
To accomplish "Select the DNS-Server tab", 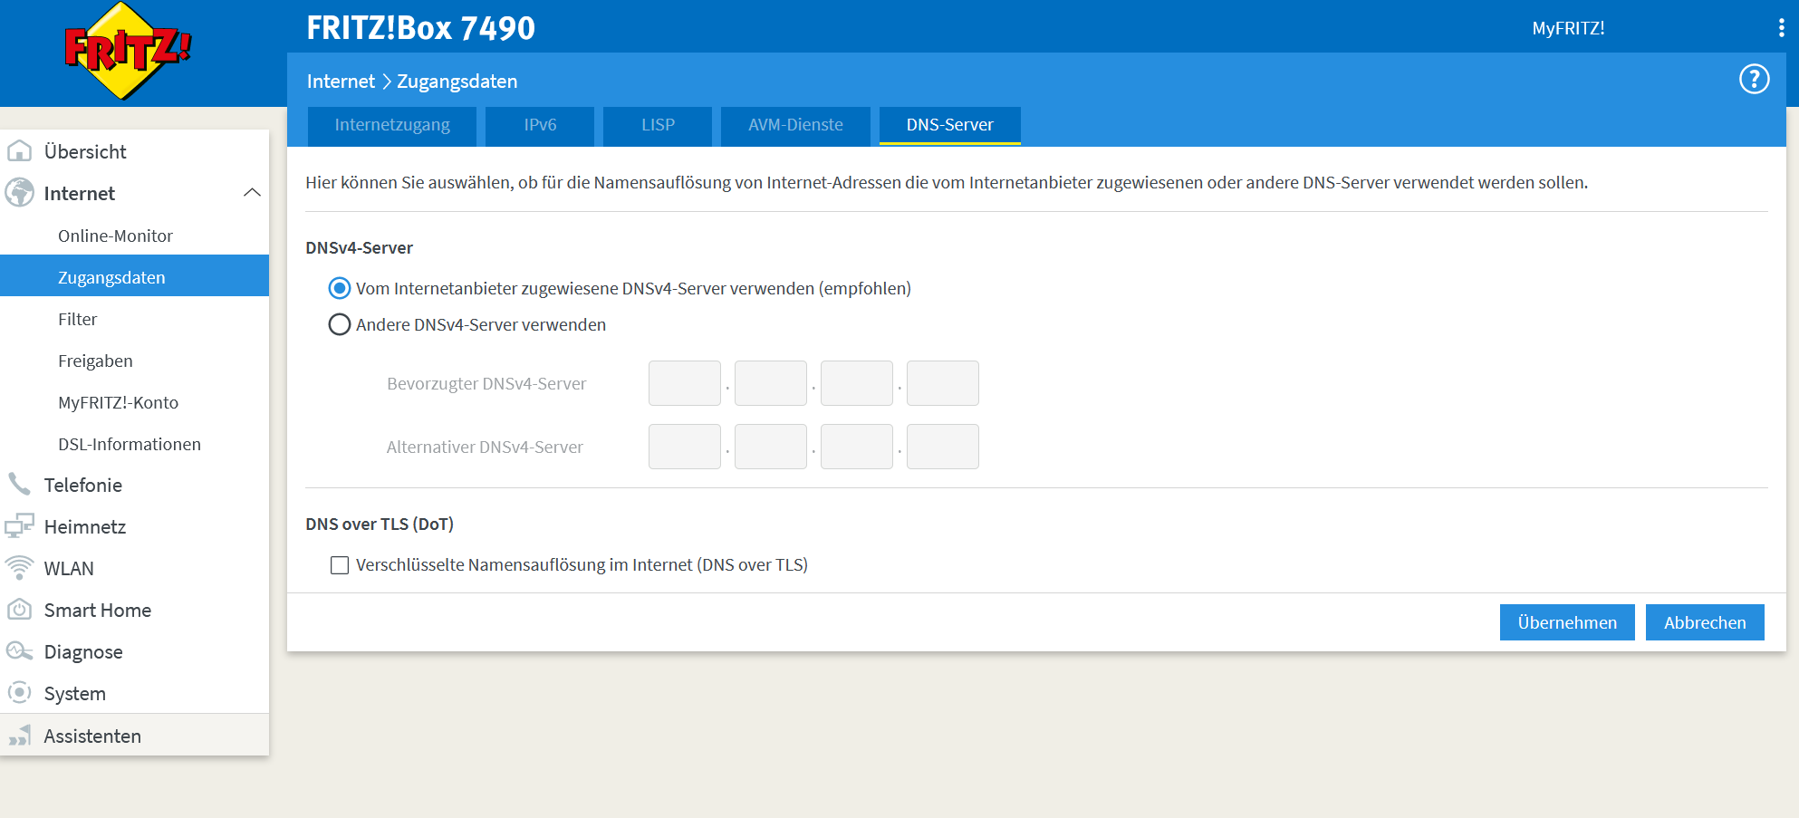I will (950, 125).
